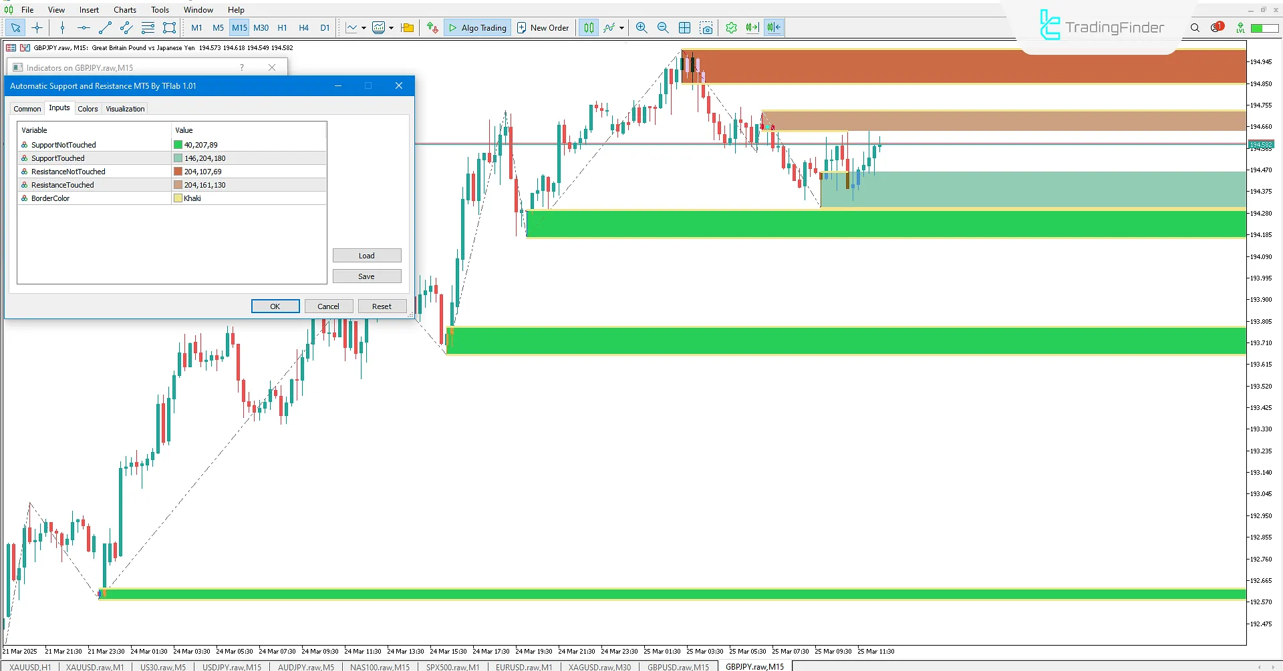Open the chart type dropdown arrow
The width and height of the screenshot is (1283, 671).
pos(363,27)
